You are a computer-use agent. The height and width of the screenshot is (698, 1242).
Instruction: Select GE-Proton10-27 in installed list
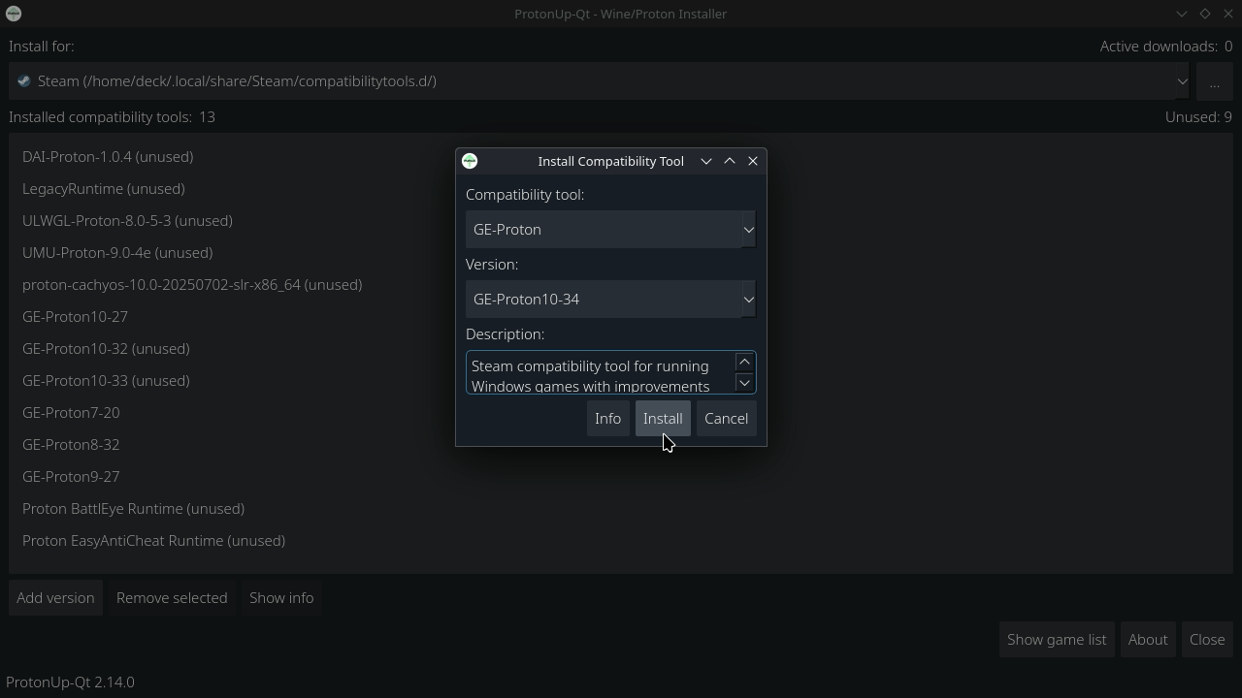point(76,317)
